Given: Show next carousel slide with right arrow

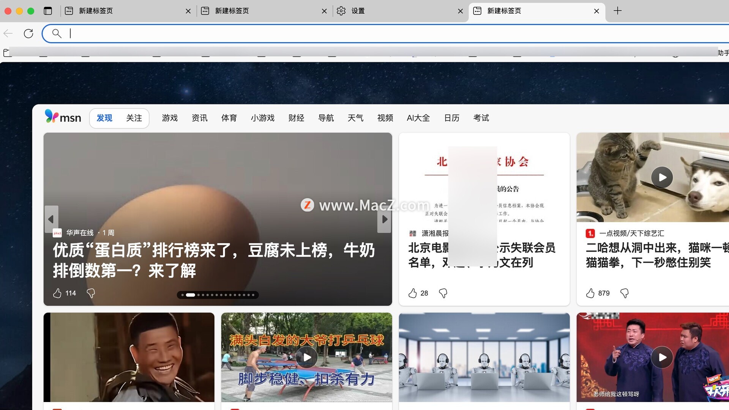Looking at the screenshot, I should [384, 219].
